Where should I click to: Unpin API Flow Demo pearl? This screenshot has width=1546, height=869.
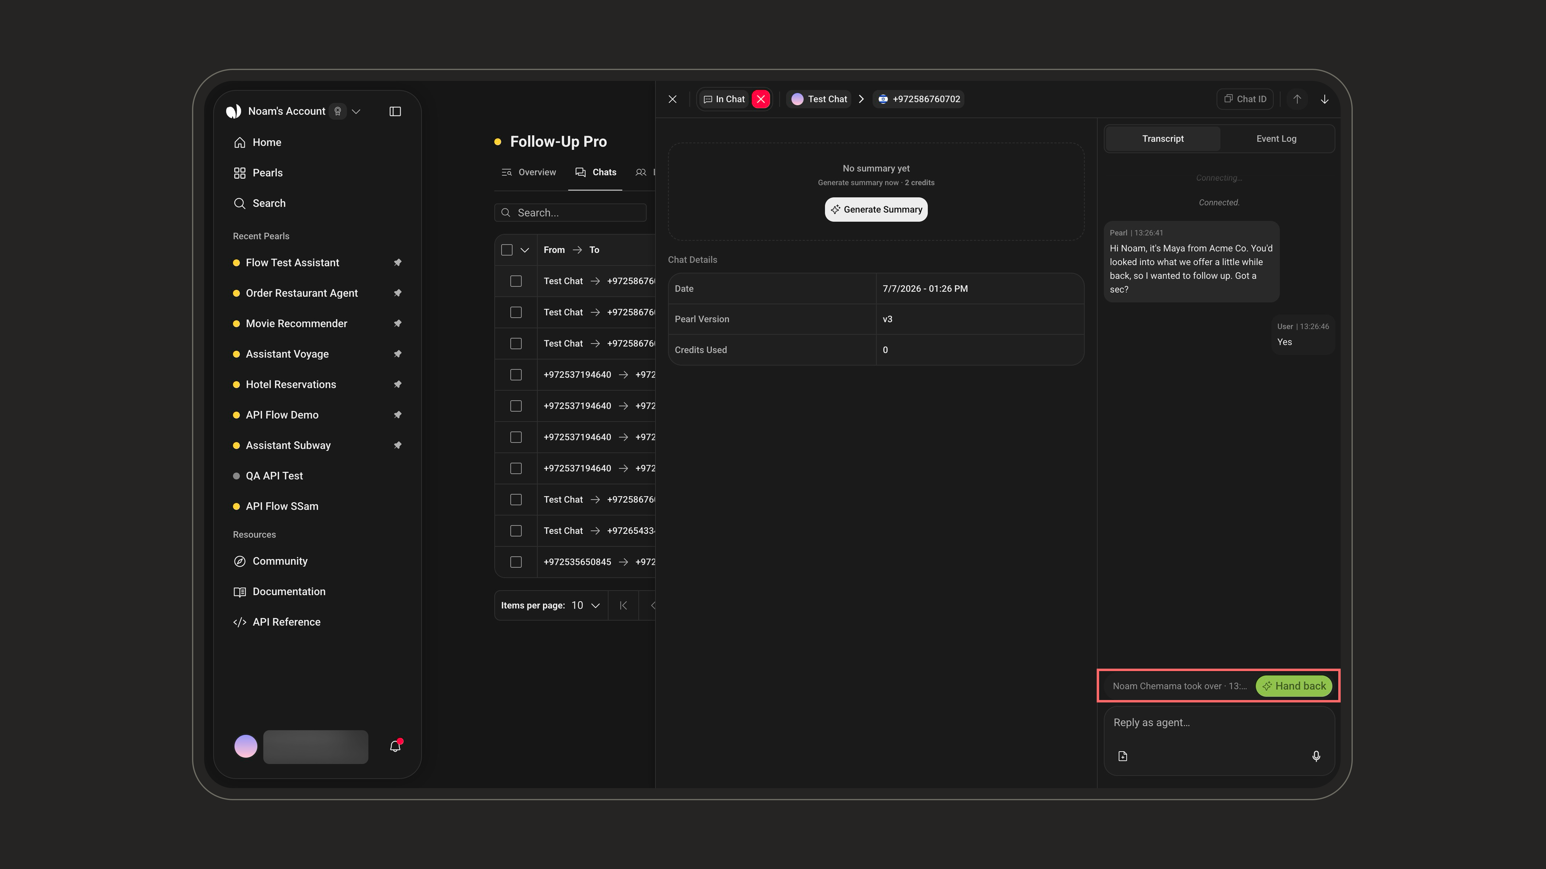coord(397,415)
